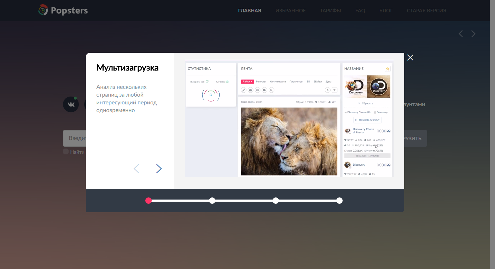The width and height of the screenshot is (495, 269).
Task: Click Сбросить in the preview
Action: click(366, 103)
